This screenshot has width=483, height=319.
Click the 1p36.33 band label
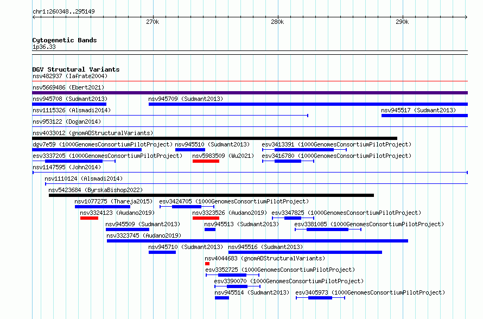44,47
